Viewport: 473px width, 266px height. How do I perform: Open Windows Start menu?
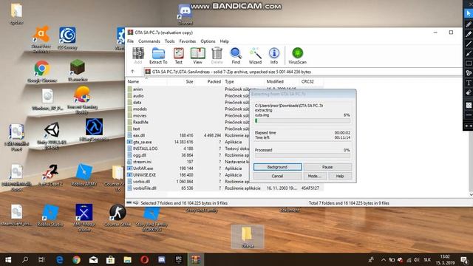(x=8, y=259)
